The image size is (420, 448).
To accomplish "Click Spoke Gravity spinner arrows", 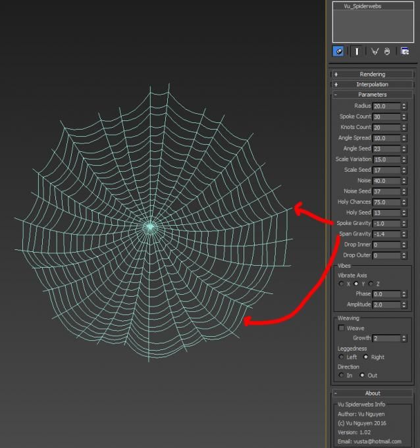I will pyautogui.click(x=404, y=224).
